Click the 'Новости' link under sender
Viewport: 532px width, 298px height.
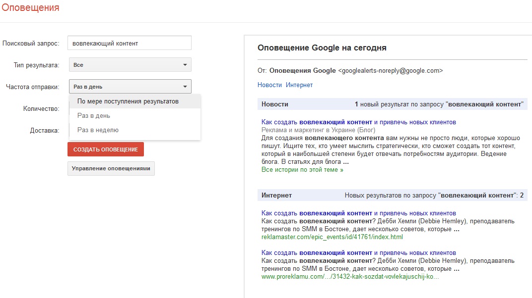pyautogui.click(x=269, y=85)
